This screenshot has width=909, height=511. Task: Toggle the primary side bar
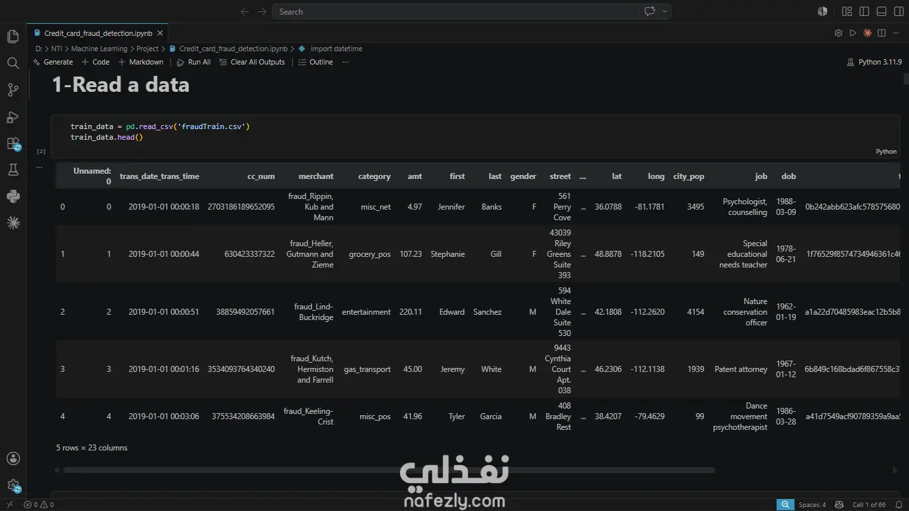click(864, 11)
